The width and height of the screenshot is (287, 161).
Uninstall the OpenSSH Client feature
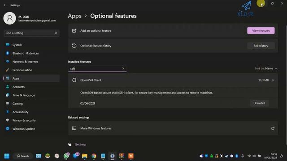[x=259, y=103]
